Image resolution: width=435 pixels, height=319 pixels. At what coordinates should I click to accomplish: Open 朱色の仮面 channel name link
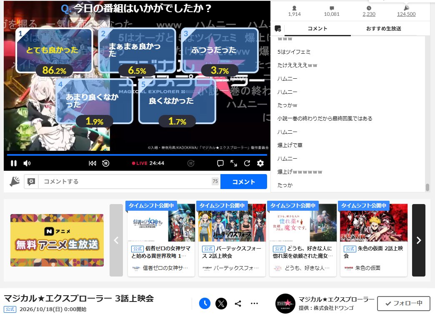tap(368, 268)
